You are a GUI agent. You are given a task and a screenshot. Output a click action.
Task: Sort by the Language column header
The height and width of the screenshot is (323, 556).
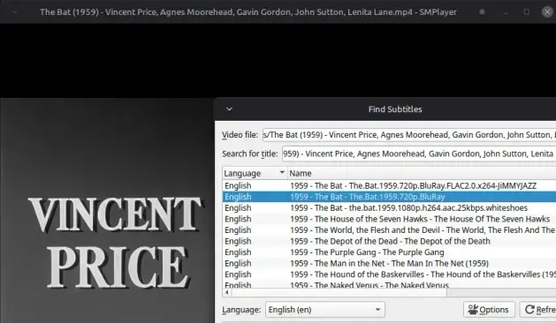pos(255,173)
